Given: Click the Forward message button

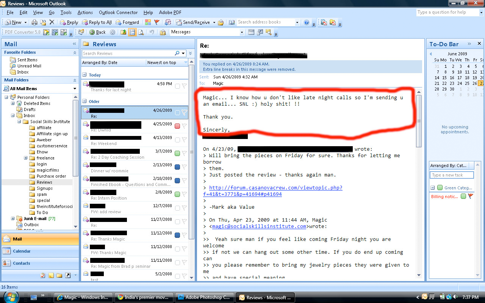Looking at the screenshot, I should pyautogui.click(x=127, y=22).
